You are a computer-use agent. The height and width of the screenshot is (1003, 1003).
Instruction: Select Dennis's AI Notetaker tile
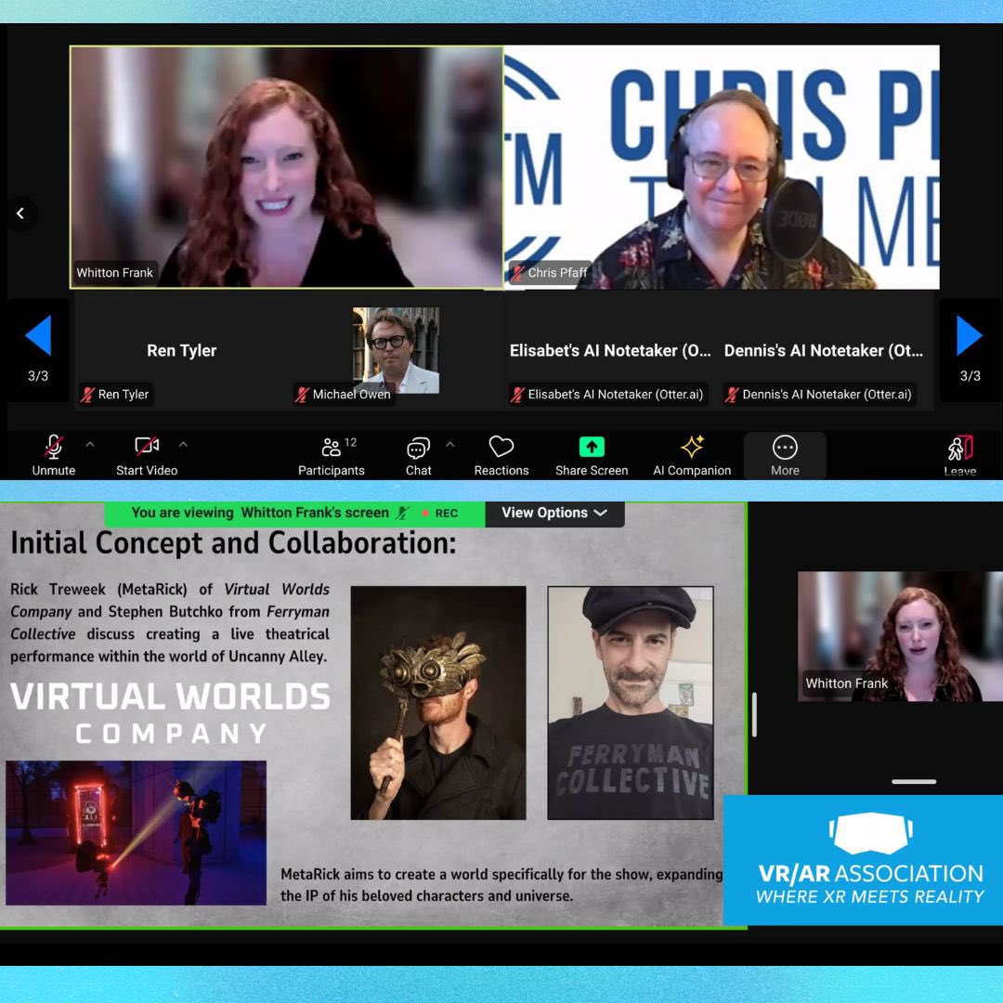point(826,350)
